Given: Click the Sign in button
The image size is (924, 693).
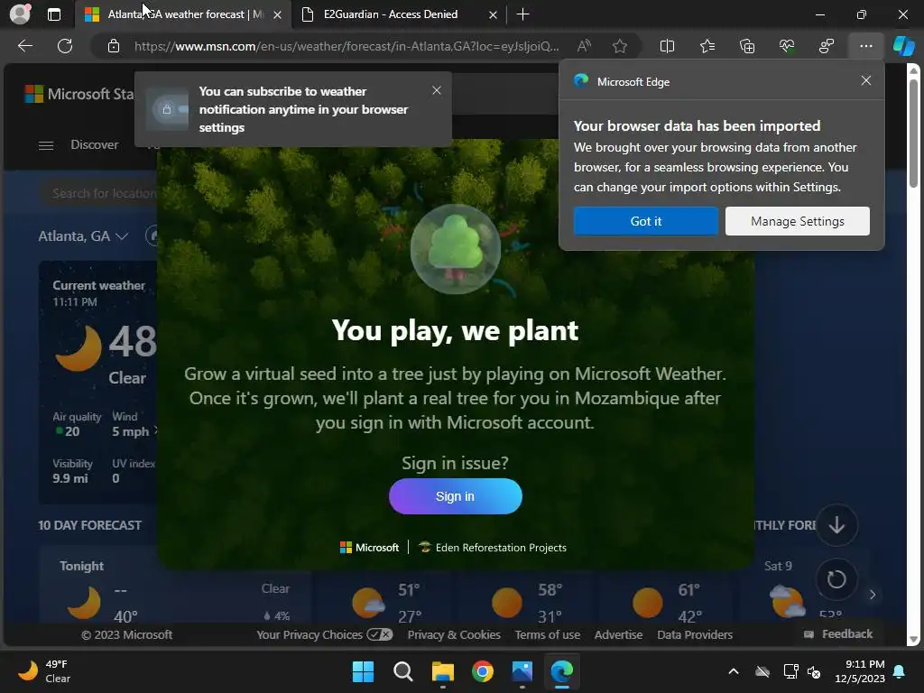Looking at the screenshot, I should pyautogui.click(x=455, y=496).
